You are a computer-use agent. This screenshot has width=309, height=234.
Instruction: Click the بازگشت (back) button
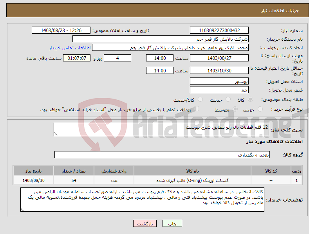[x=145, y=223]
